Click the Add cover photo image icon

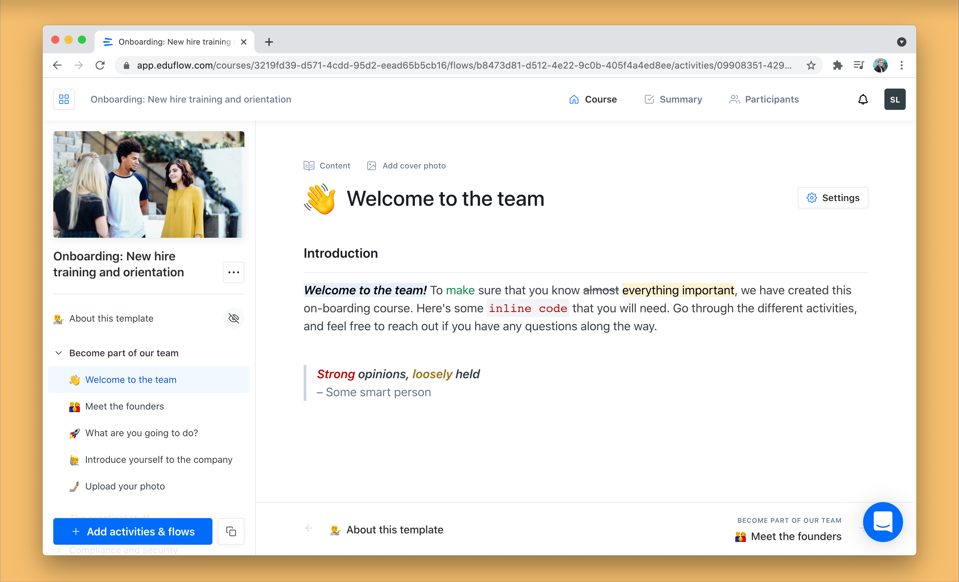point(371,166)
